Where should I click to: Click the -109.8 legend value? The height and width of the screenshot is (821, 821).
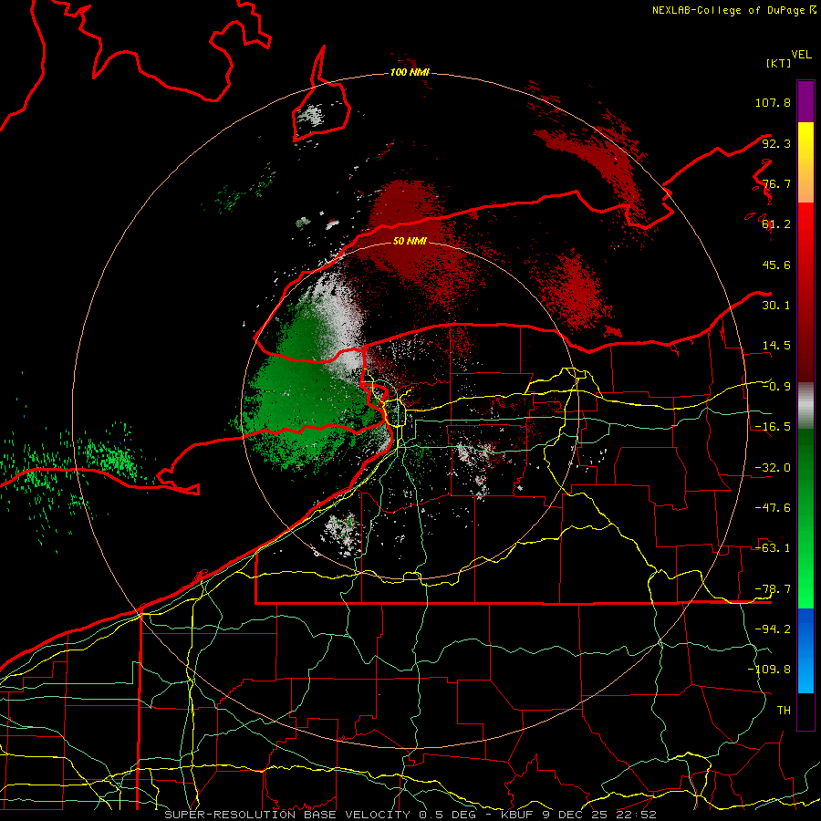(769, 670)
